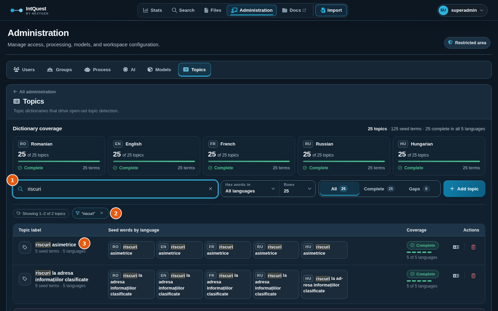
Task: Click the Import button
Action: (x=331, y=10)
